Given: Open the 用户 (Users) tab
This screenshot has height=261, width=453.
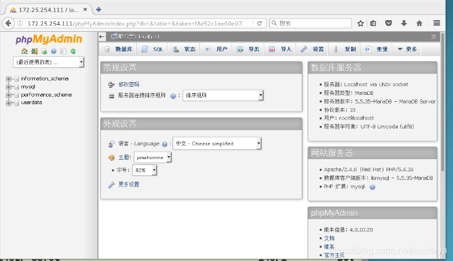Looking at the screenshot, I should point(216,49).
